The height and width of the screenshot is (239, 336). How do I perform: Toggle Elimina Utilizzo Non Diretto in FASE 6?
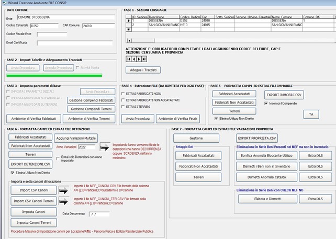(13, 173)
